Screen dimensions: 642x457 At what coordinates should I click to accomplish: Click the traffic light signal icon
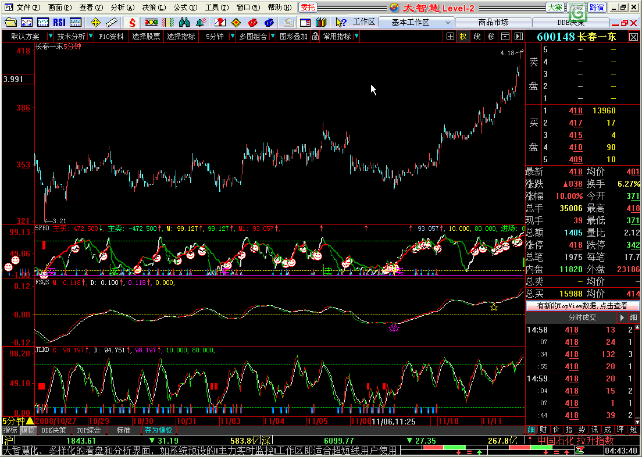click(x=152, y=22)
